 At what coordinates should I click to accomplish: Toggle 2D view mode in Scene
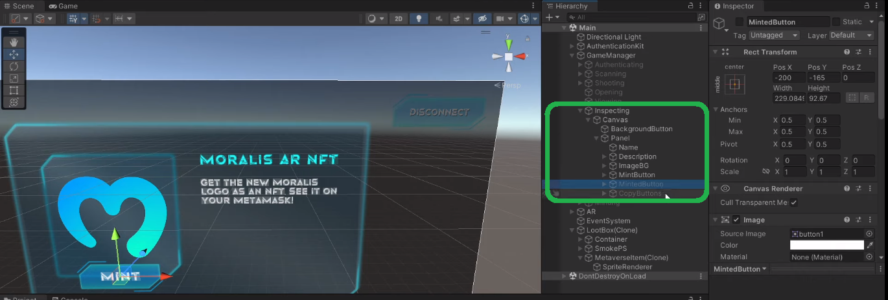399,19
